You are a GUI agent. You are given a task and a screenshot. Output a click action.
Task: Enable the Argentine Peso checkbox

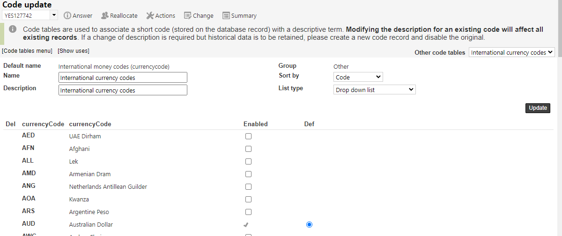tap(248, 212)
